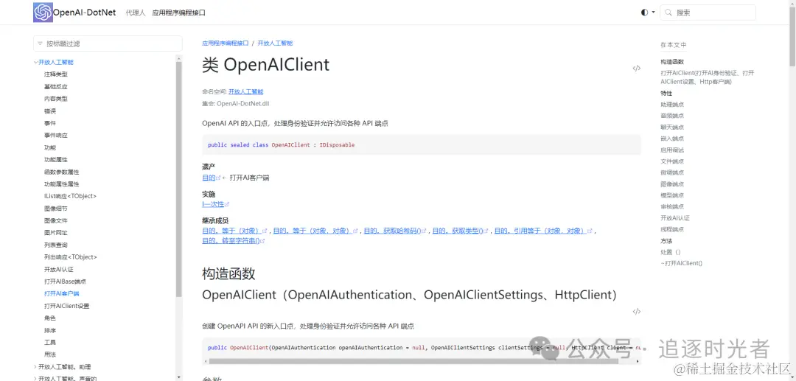Select 列表查询 in the sidebar tree
796x381 pixels.
coord(56,245)
